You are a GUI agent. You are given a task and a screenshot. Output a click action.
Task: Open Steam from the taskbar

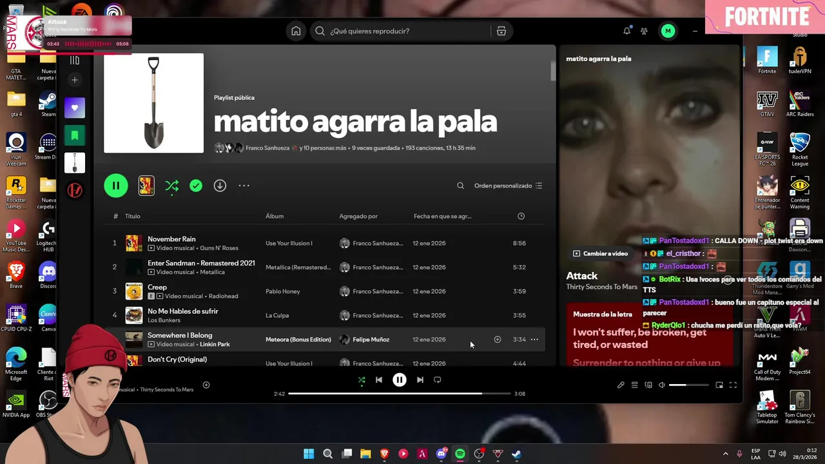coord(517,454)
